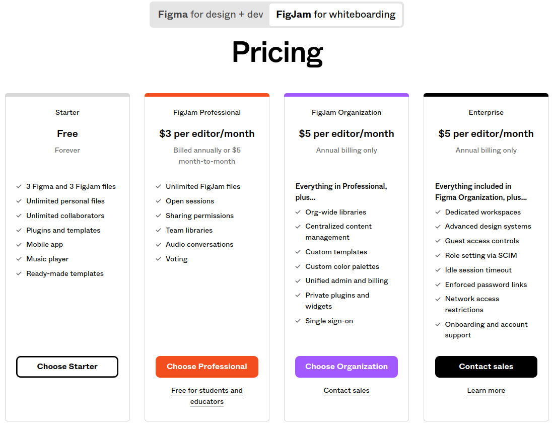Click checkmark beside Dedicated workspaces

(438, 212)
